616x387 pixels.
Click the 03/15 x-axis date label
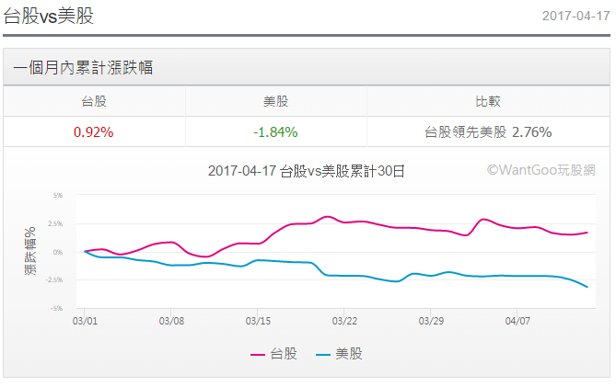click(x=258, y=322)
